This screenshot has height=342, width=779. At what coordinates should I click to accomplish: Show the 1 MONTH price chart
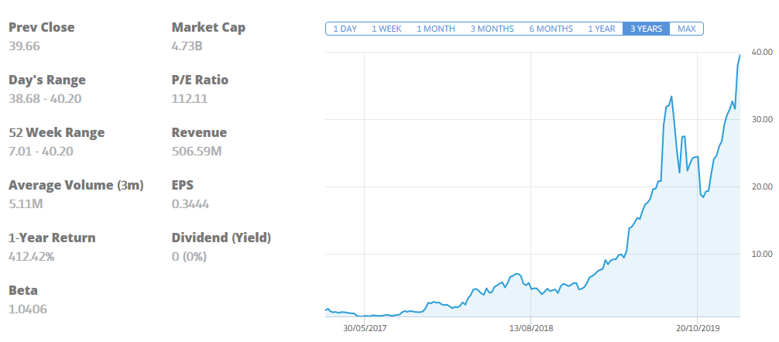click(435, 29)
